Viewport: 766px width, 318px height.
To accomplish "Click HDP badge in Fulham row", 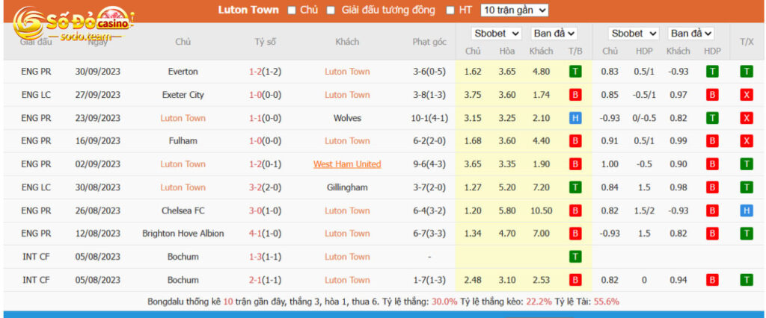I will [x=712, y=141].
